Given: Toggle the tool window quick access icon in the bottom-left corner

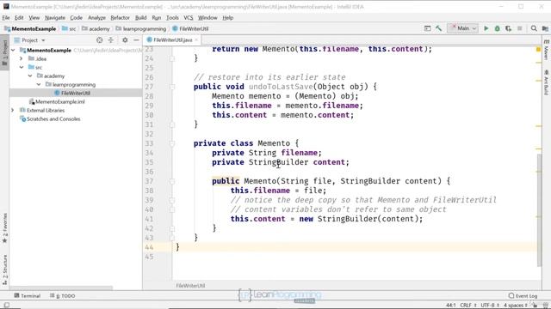Looking at the screenshot, I should (x=6, y=305).
